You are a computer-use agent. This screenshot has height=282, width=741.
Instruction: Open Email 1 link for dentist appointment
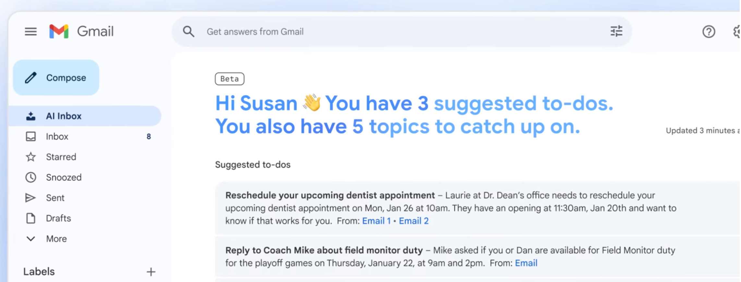[x=376, y=221]
